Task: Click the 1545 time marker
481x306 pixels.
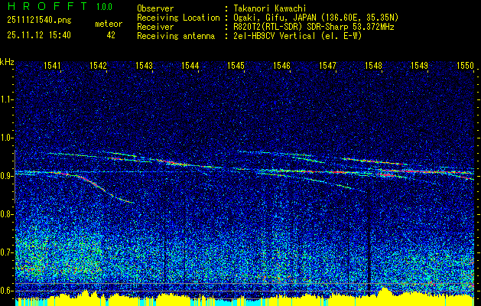Action: coord(236,65)
